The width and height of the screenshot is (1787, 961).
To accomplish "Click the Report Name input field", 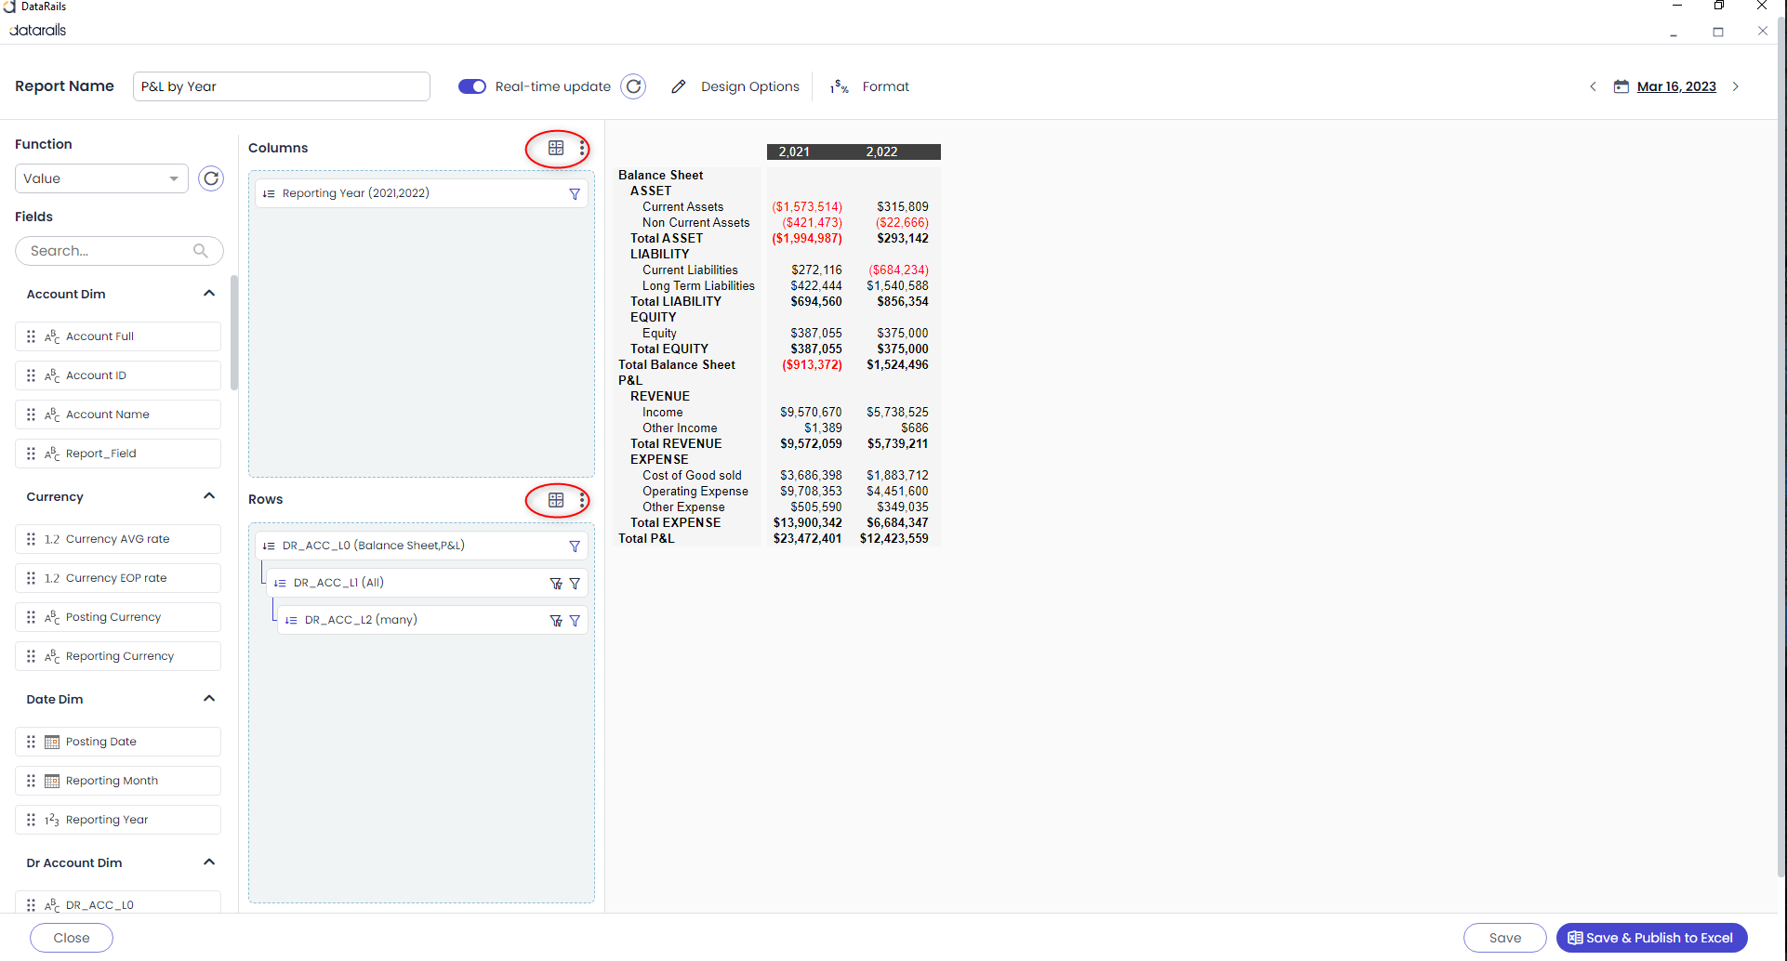I will click(281, 86).
